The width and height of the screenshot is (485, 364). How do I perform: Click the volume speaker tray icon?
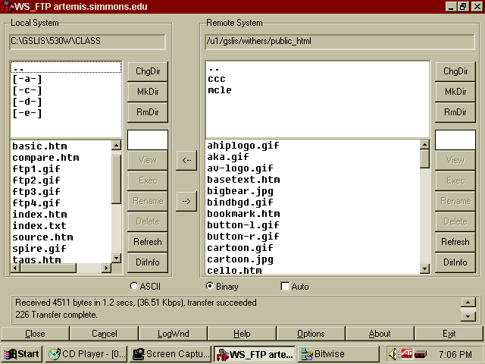tap(394, 354)
